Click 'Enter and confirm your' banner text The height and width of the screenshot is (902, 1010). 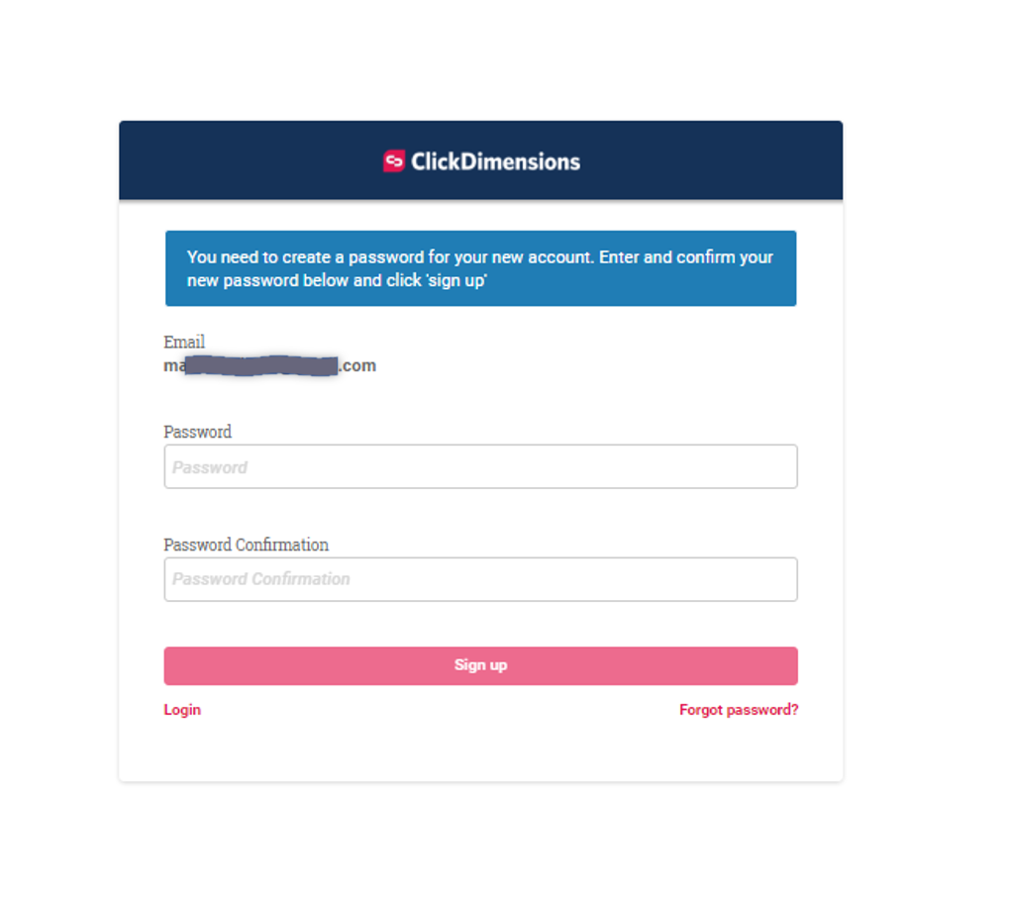point(686,257)
